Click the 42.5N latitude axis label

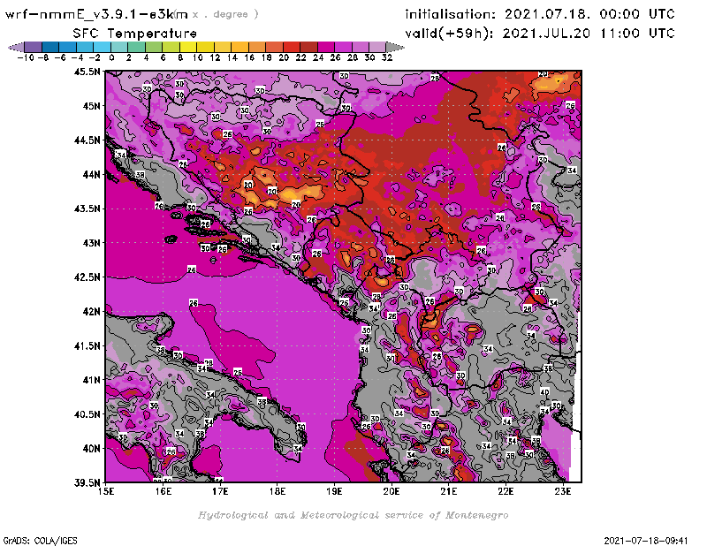coord(87,277)
